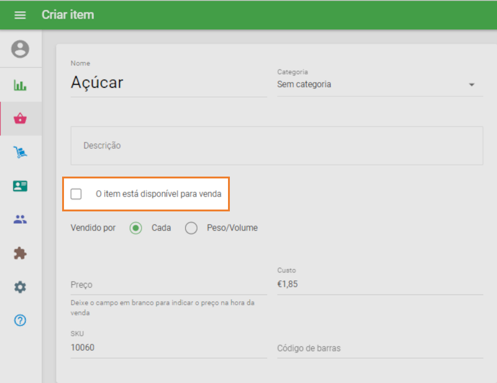Image resolution: width=497 pixels, height=383 pixels.
Task: Open the user account profile icon
Action: point(20,49)
